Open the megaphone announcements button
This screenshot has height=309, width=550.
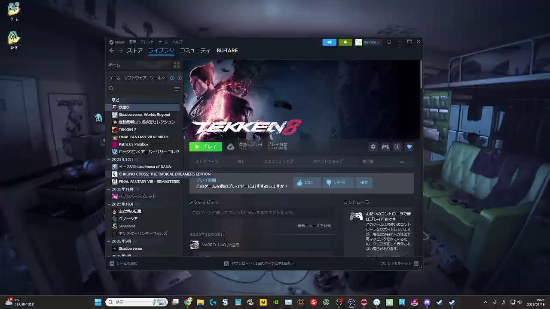[329, 42]
